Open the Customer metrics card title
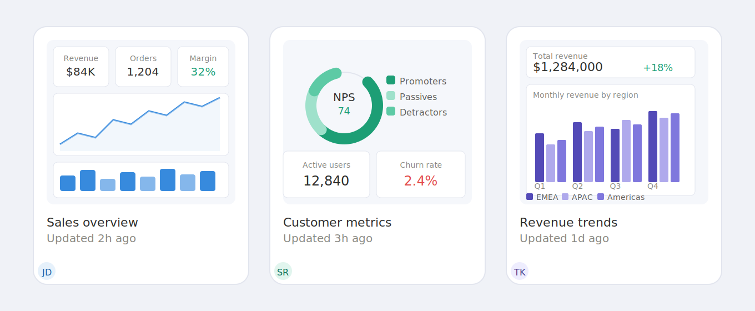Image resolution: width=755 pixels, height=311 pixels. tap(337, 223)
